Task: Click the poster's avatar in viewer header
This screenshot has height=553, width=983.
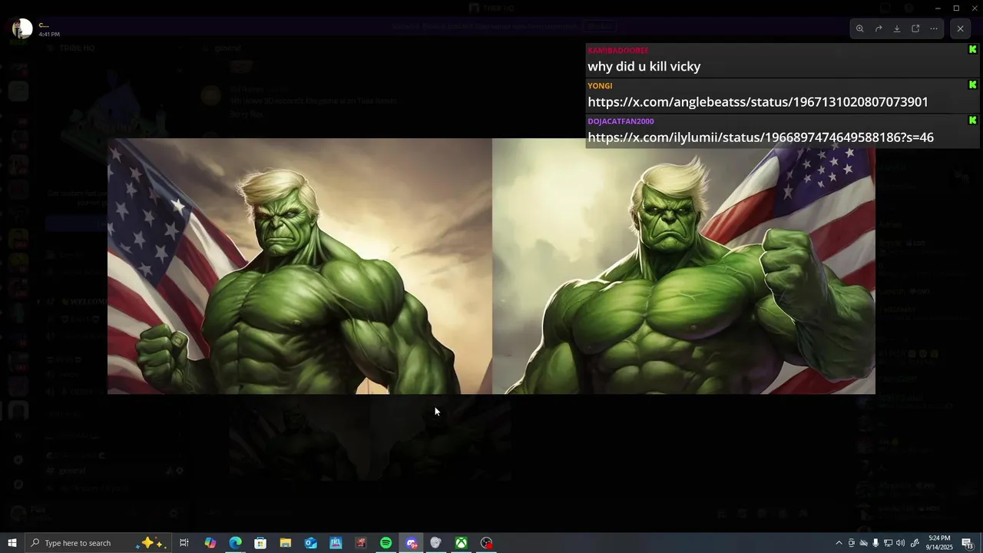Action: (x=23, y=28)
